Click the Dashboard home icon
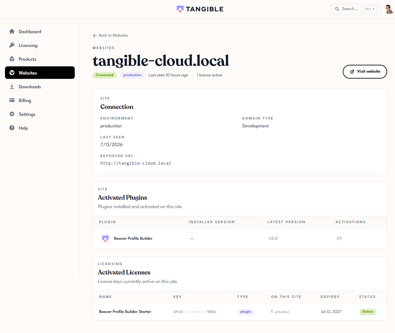The width and height of the screenshot is (395, 333). (12, 31)
